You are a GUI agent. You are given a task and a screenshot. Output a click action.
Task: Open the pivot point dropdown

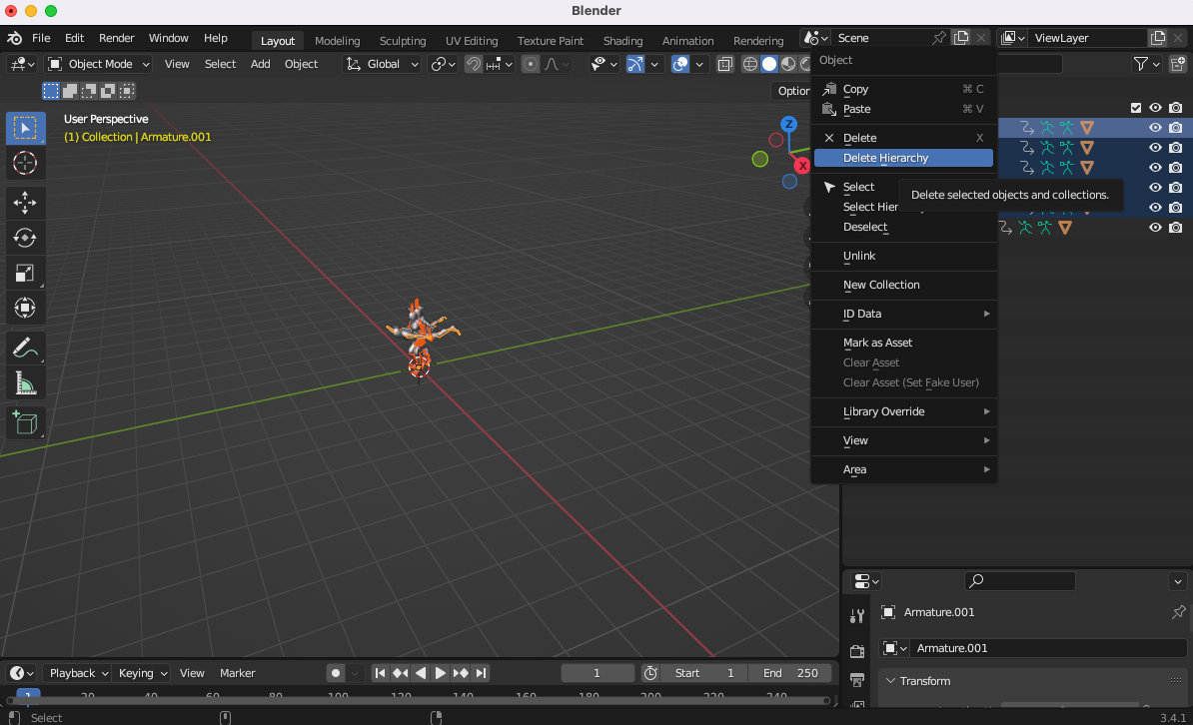pos(443,65)
